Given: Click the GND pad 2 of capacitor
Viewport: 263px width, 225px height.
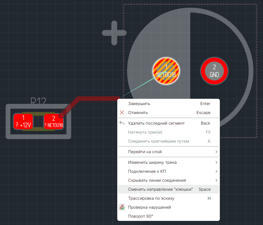Looking at the screenshot, I should (x=214, y=71).
